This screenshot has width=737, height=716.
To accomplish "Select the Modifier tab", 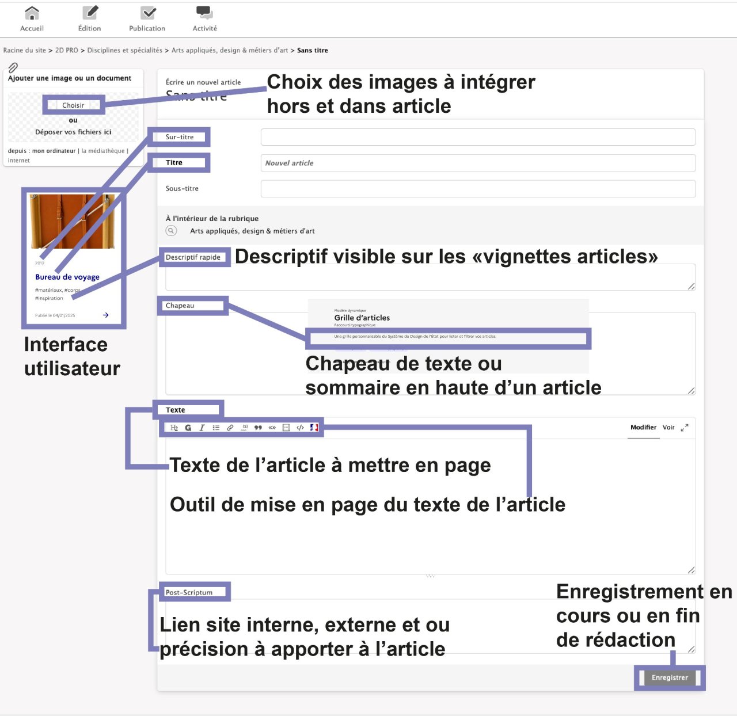I will point(643,428).
